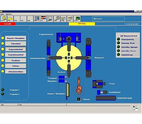142x124 pixels.
Task: Open the F9 wrench settings icon
Action: tap(57, 19)
